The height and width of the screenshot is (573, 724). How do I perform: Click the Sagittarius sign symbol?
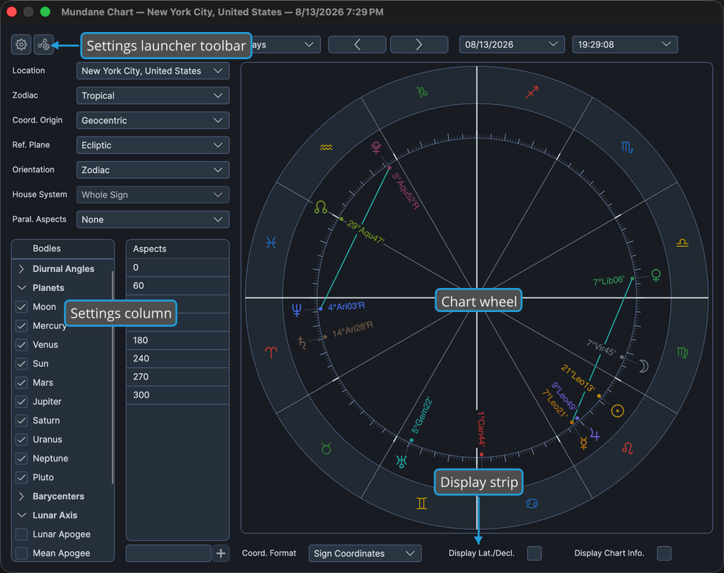532,92
